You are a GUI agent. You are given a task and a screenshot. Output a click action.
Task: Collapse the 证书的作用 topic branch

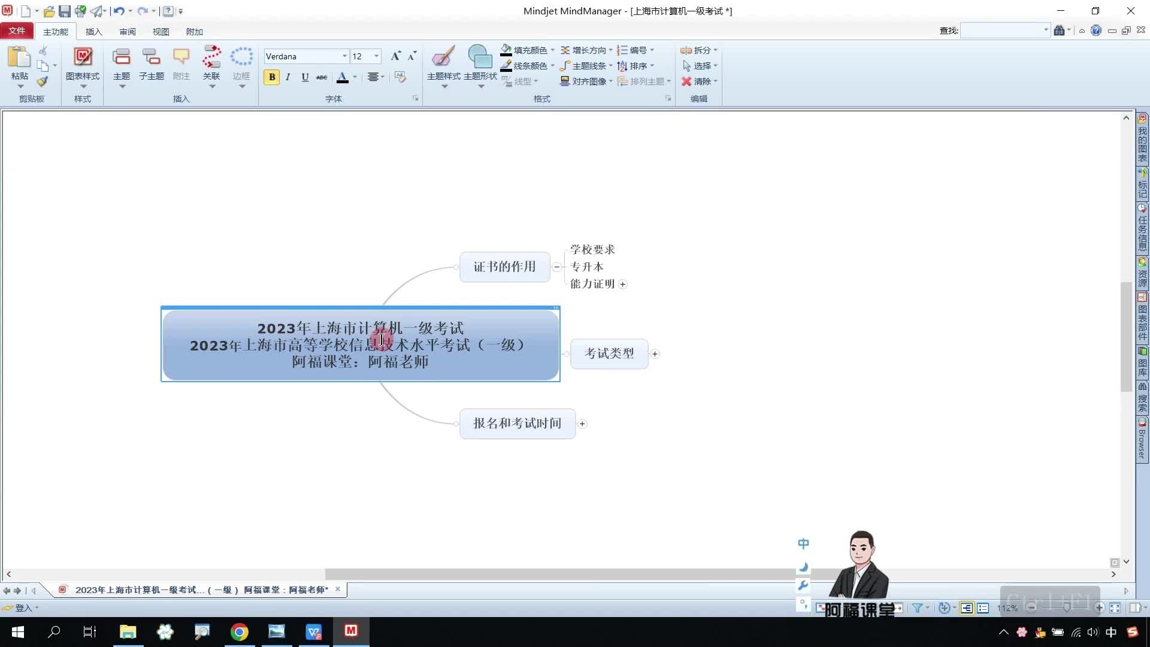[x=557, y=267]
